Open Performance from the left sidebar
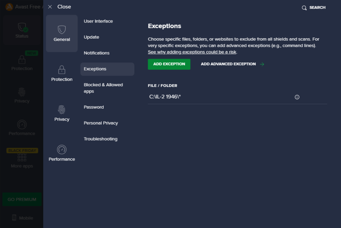Image resolution: width=341 pixels, height=228 pixels. coord(21,128)
